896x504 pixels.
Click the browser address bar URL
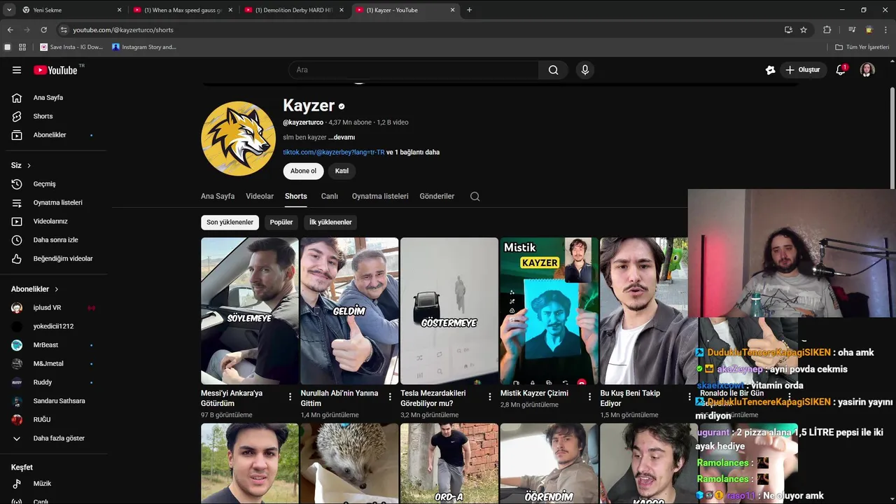[123, 30]
